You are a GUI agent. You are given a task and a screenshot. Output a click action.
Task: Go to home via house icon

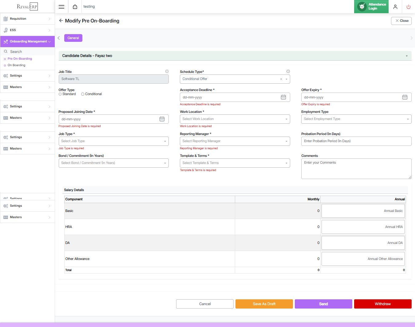[75, 7]
